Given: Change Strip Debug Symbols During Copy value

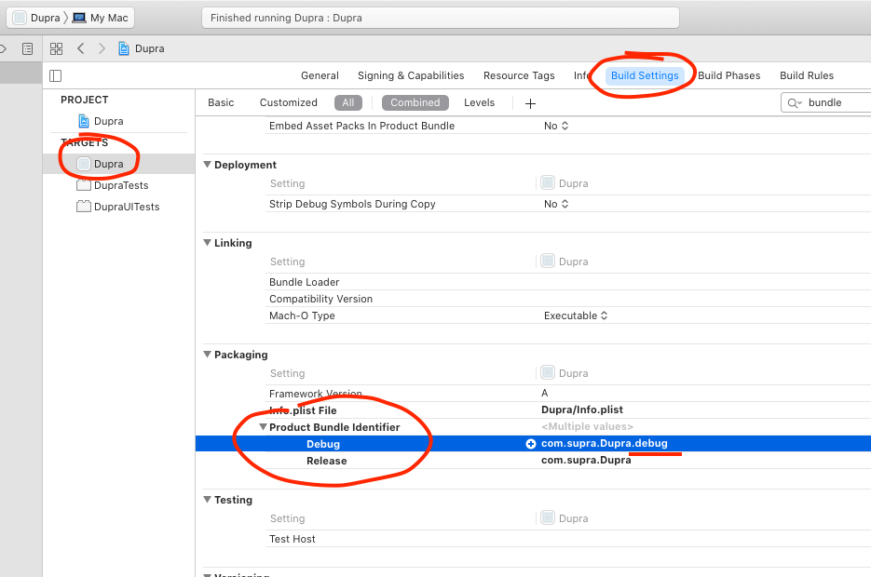Looking at the screenshot, I should point(556,204).
